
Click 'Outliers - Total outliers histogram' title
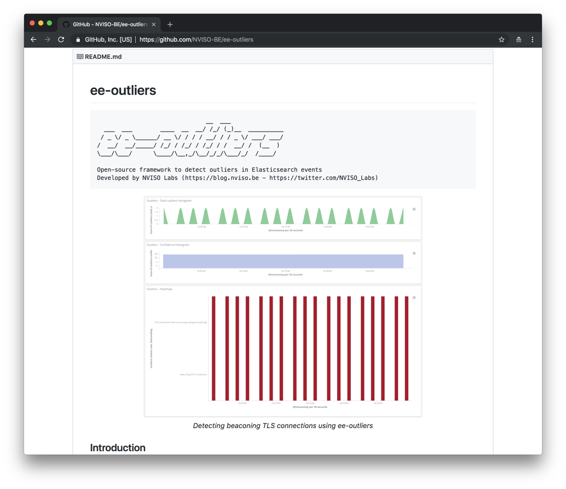click(x=169, y=201)
